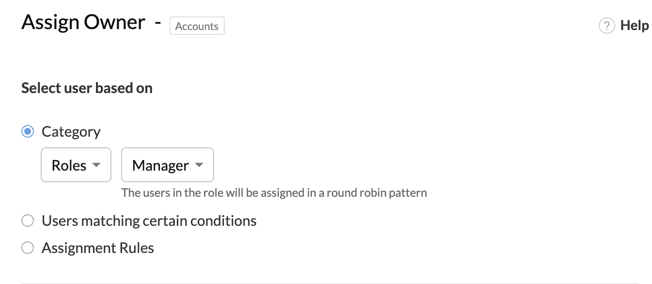This screenshot has height=284, width=652.
Task: Click the word Roles inside the dropdown
Action: (x=69, y=165)
